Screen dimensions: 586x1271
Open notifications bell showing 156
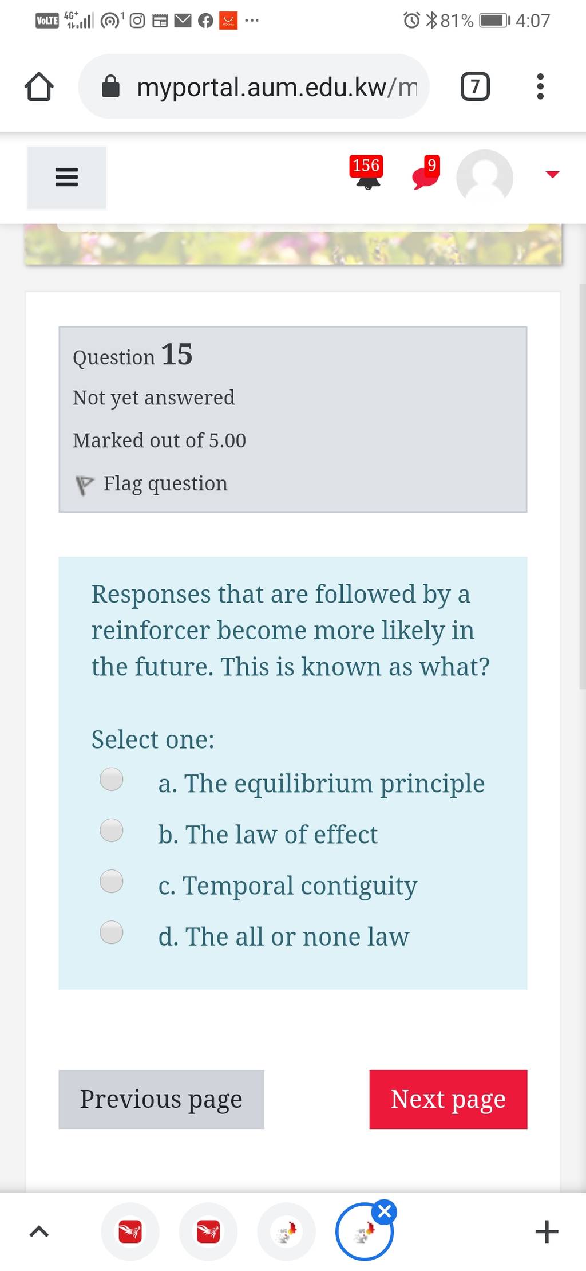(367, 172)
